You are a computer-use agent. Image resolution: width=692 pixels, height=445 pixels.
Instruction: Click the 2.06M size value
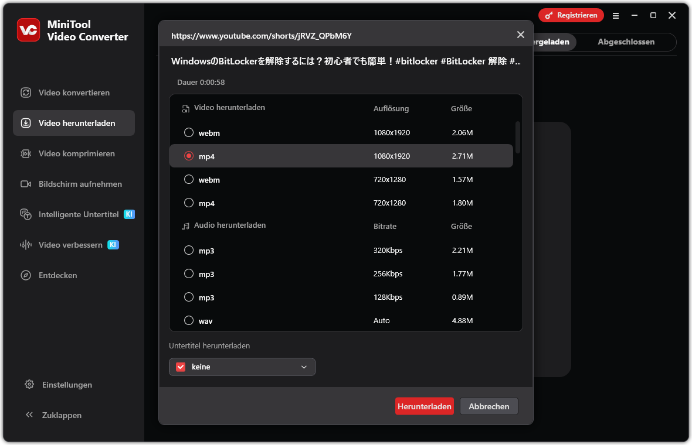click(x=462, y=132)
